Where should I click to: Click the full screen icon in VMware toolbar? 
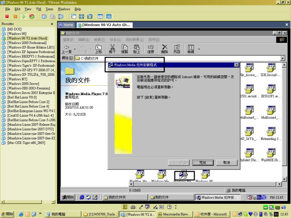[90, 16]
